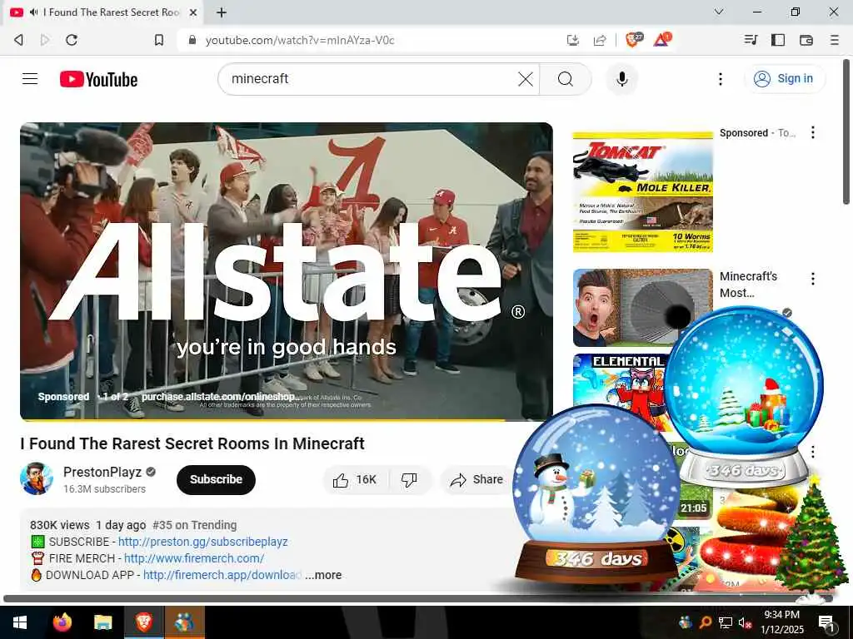Mute the tab using its speaker icon
This screenshot has height=639, width=853.
click(34, 12)
